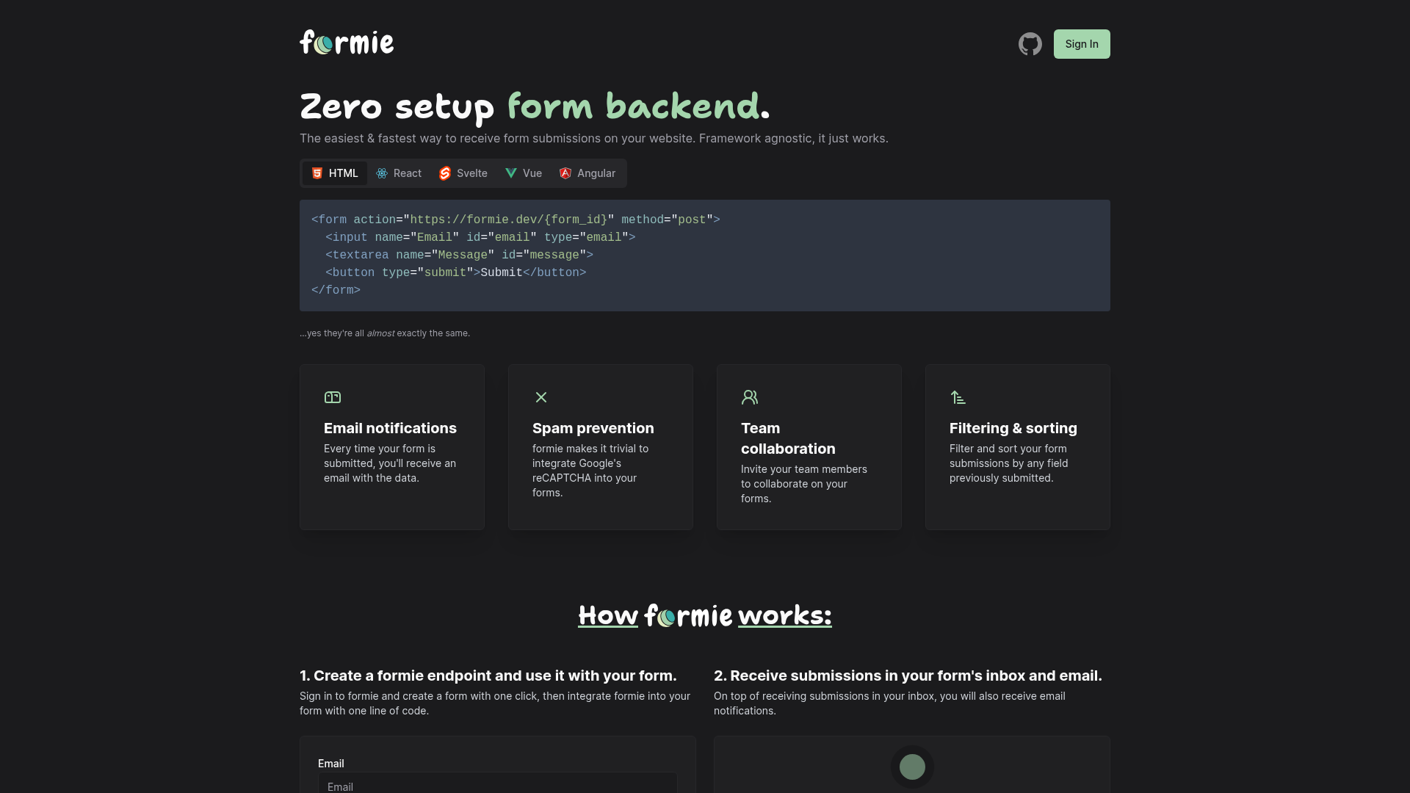The width and height of the screenshot is (1410, 793).
Task: Click the closing </form> tag in code
Action: [336, 290]
